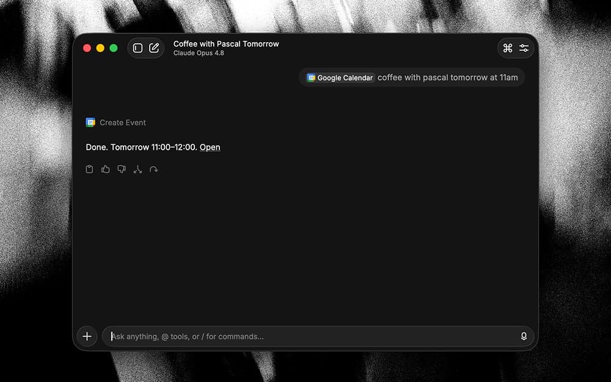
Task: Click the Coffee with Pascal Tomorrow title
Action: point(226,43)
